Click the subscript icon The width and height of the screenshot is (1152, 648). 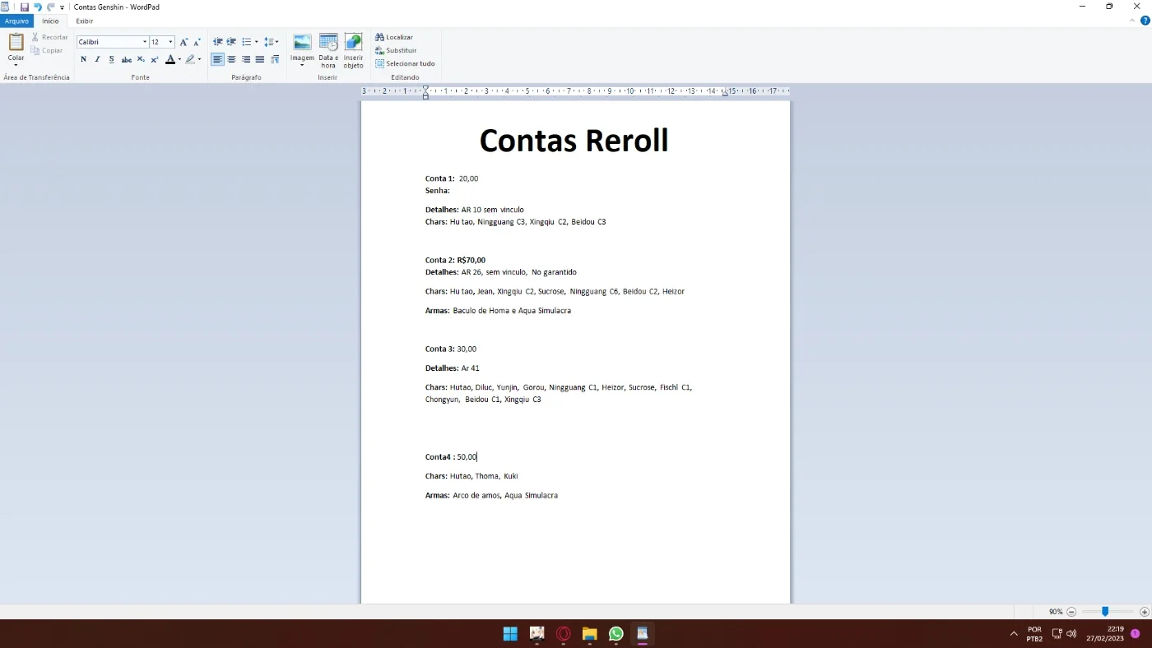point(141,59)
